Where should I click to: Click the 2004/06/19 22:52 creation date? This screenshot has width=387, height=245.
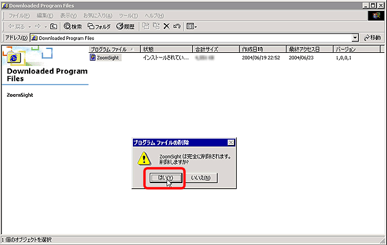(261, 58)
